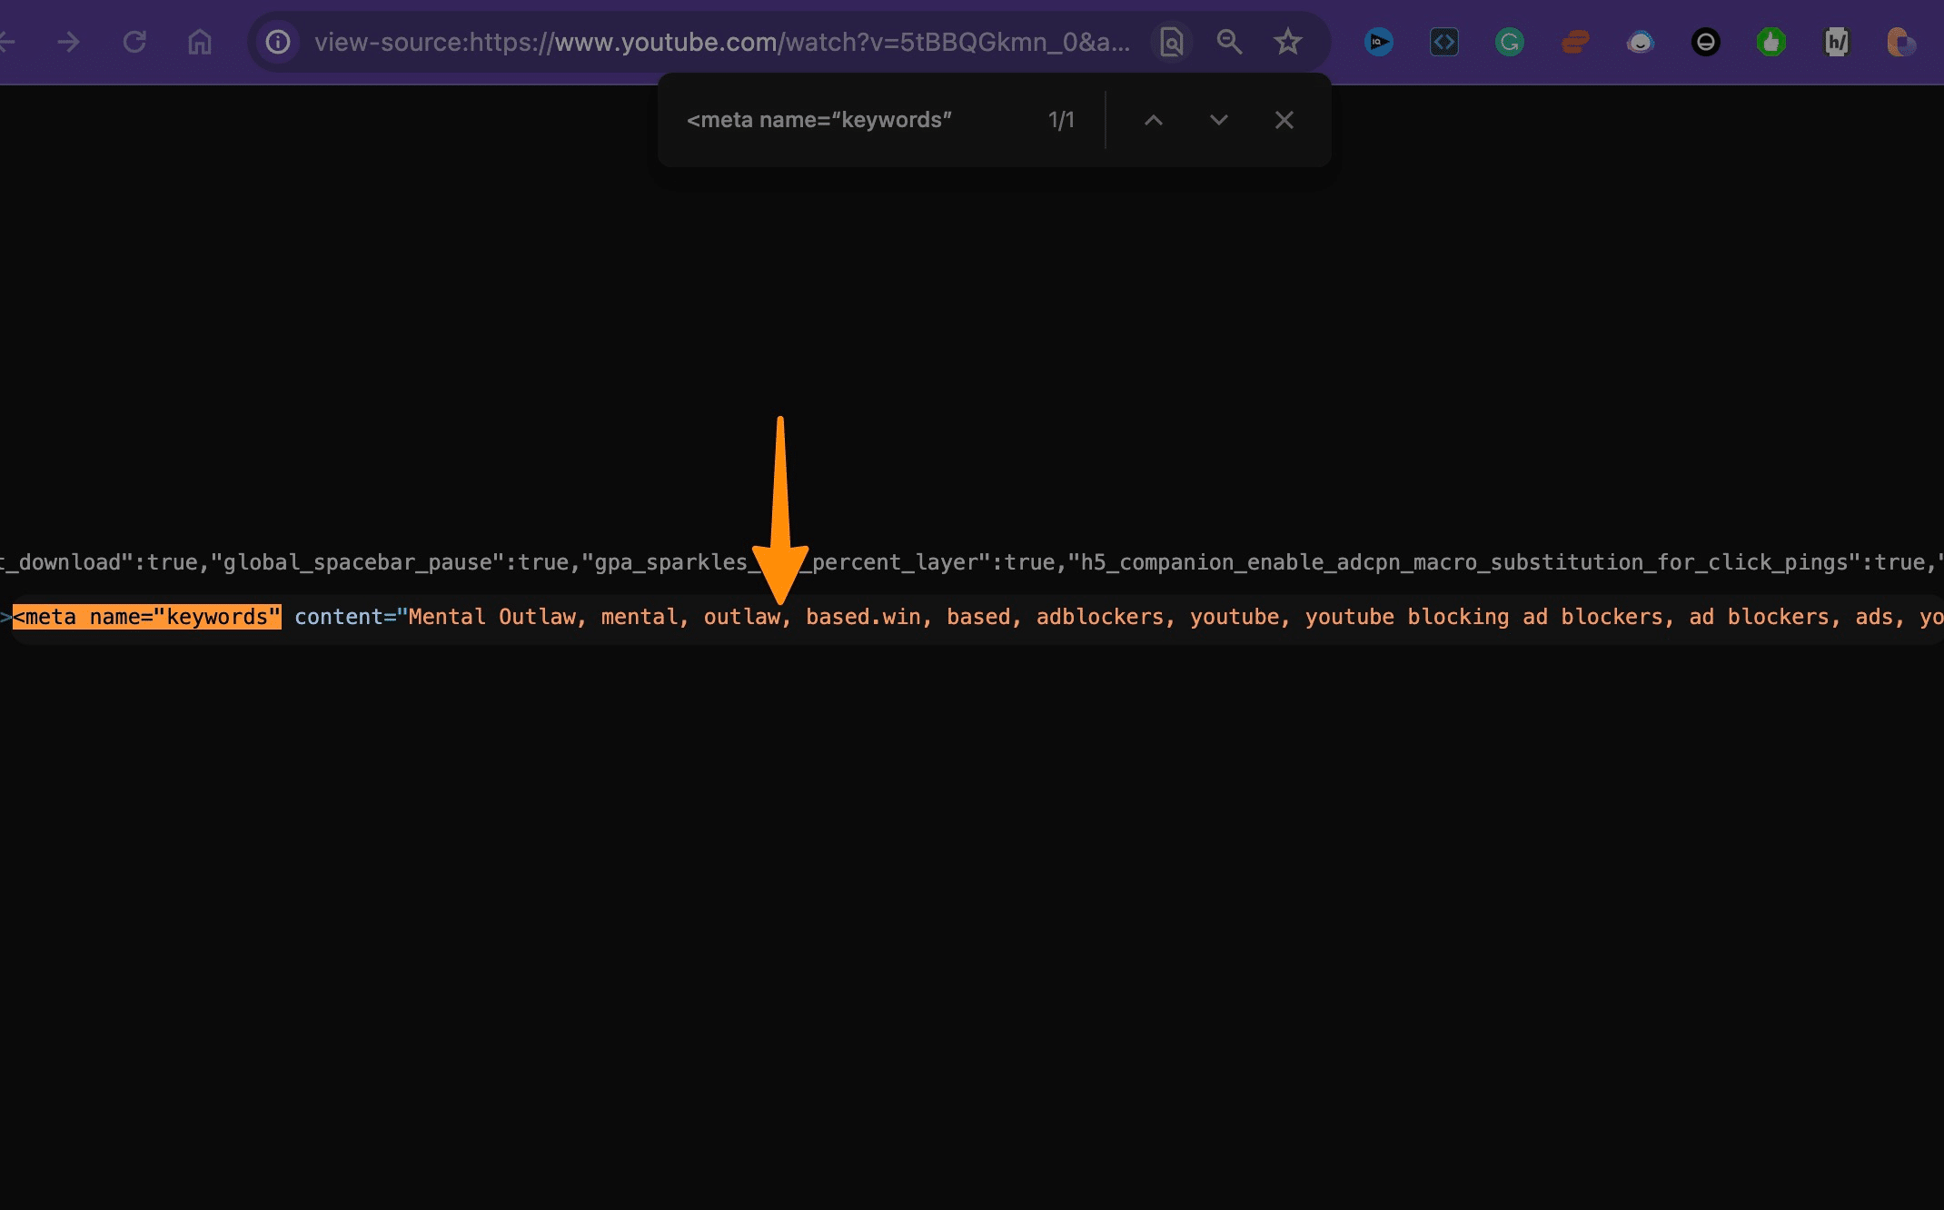The width and height of the screenshot is (1944, 1210).
Task: Click the 'global_spacebar_pause' source text
Action: [358, 562]
